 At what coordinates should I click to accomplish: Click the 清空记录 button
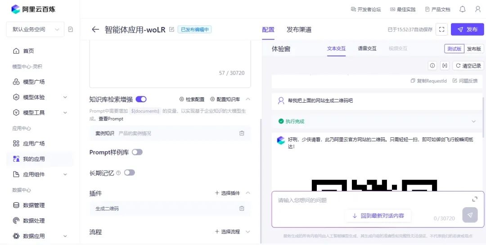pyautogui.click(x=468, y=65)
